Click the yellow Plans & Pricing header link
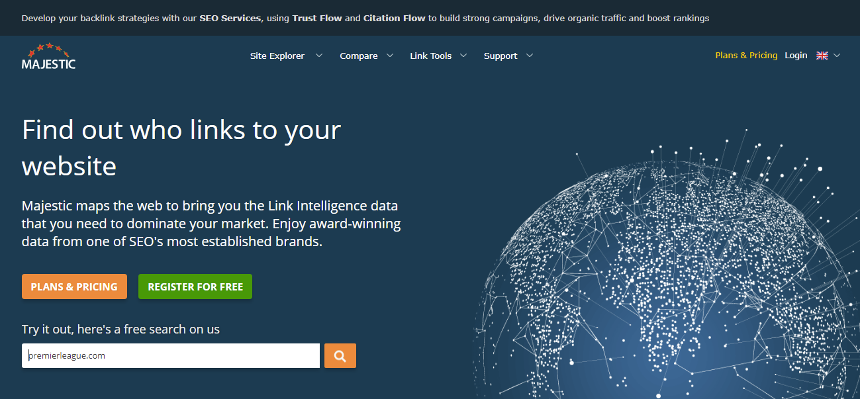Viewport: 860px width, 399px height. coord(746,56)
